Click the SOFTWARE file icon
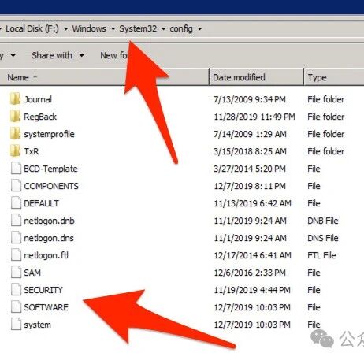Screen dimensions: 364x364 coord(16,307)
